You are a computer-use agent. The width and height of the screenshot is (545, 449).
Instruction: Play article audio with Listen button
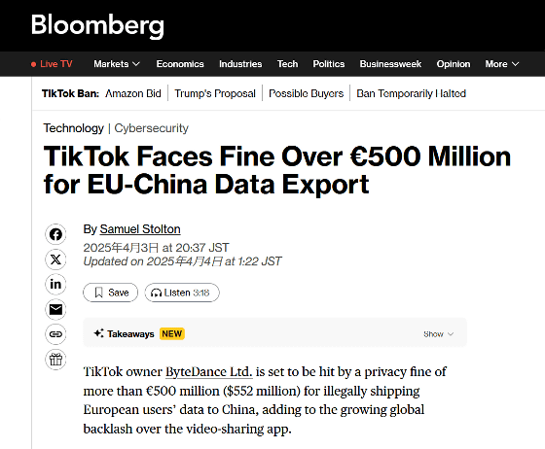(182, 293)
